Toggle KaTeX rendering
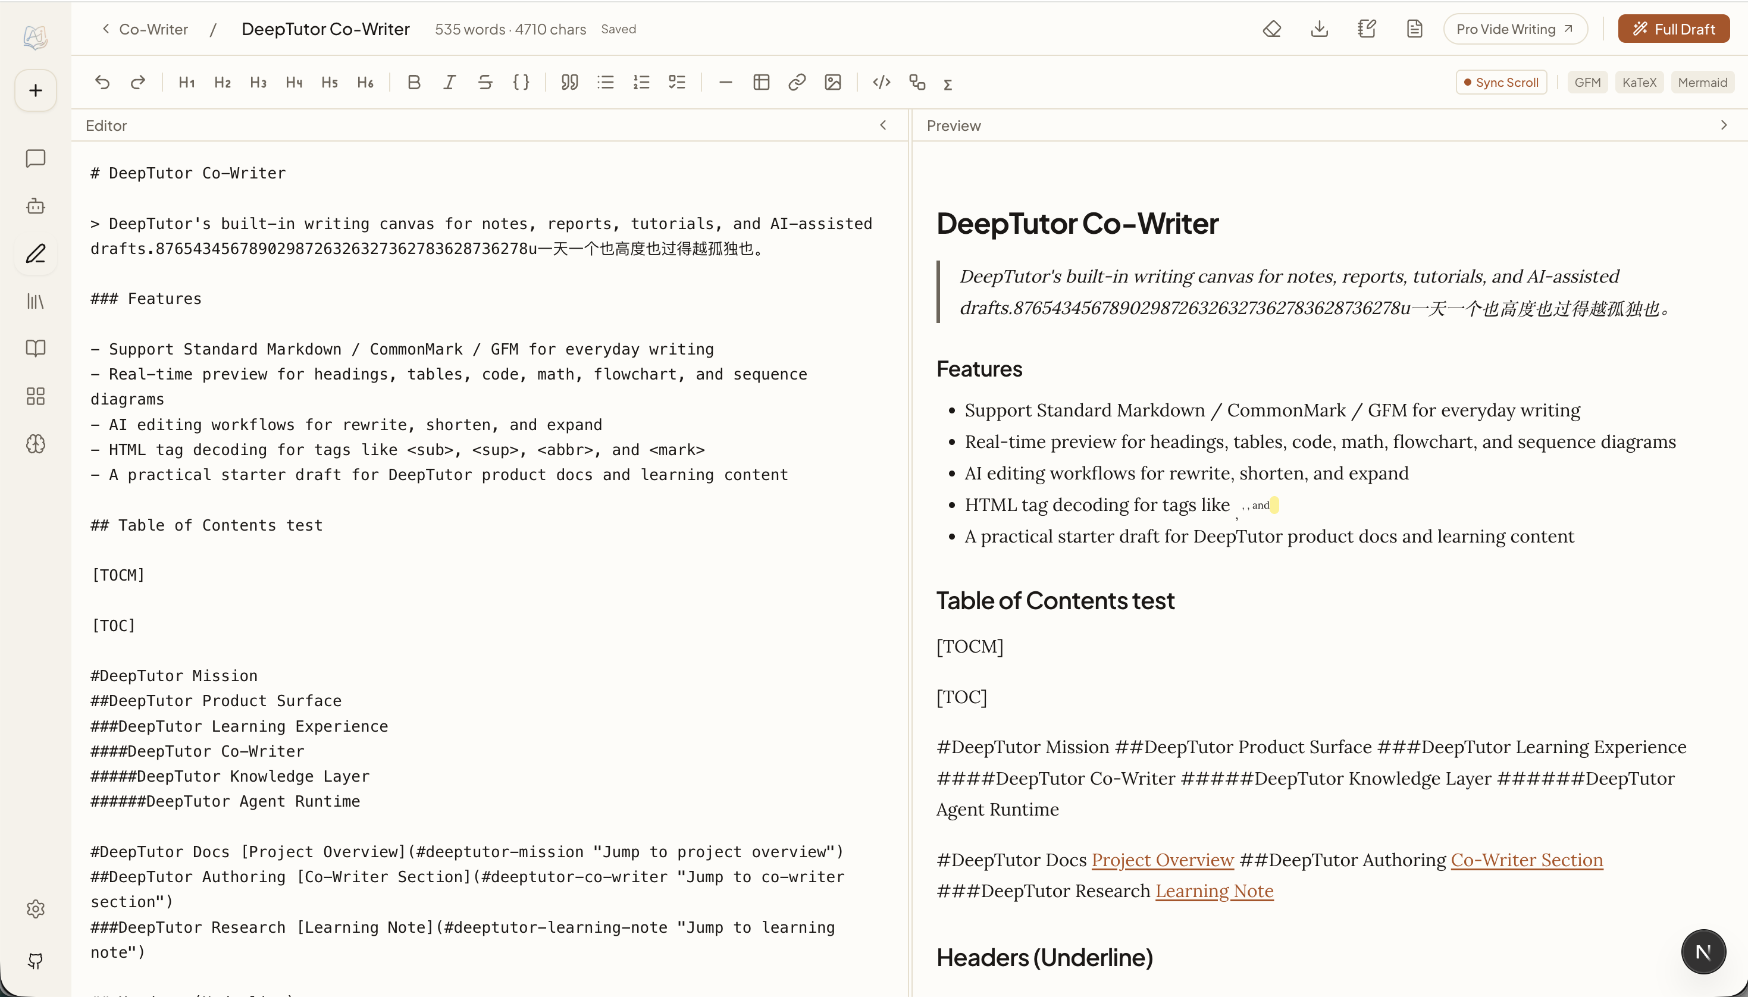Screen dimensions: 1748x997 click(1639, 82)
